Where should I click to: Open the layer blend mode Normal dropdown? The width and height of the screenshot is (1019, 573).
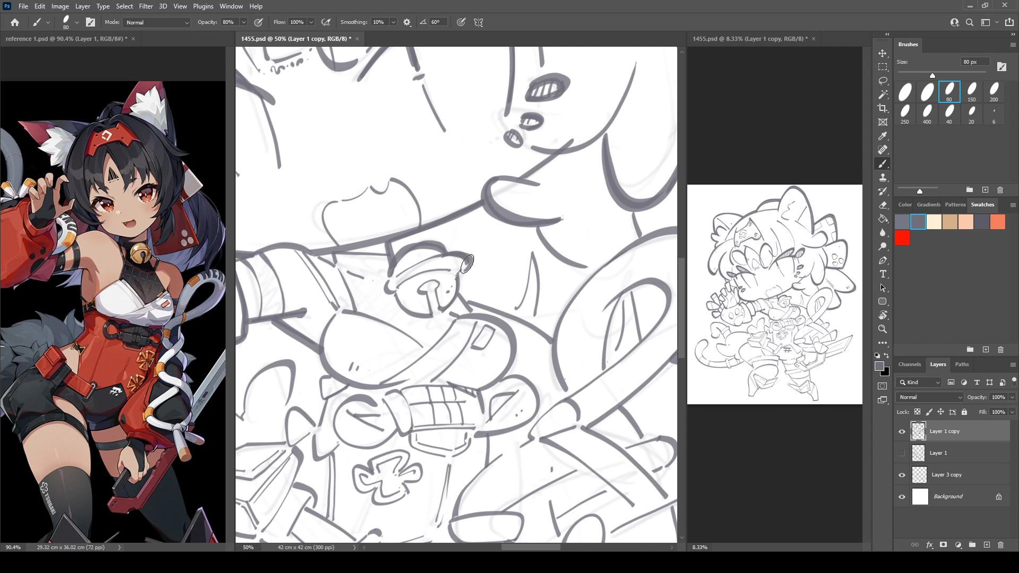929,397
